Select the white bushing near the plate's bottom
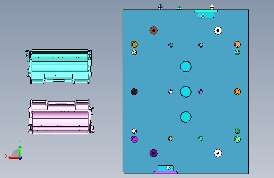274x178 pixels. (x=218, y=153)
